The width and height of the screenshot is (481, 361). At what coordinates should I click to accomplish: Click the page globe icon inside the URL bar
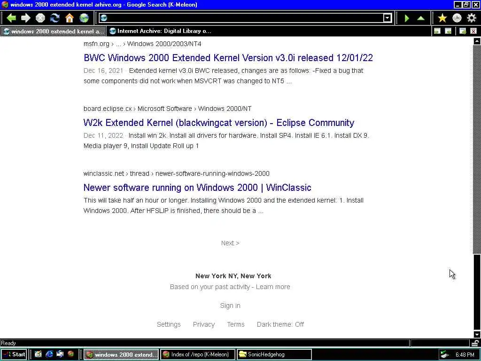click(x=104, y=18)
